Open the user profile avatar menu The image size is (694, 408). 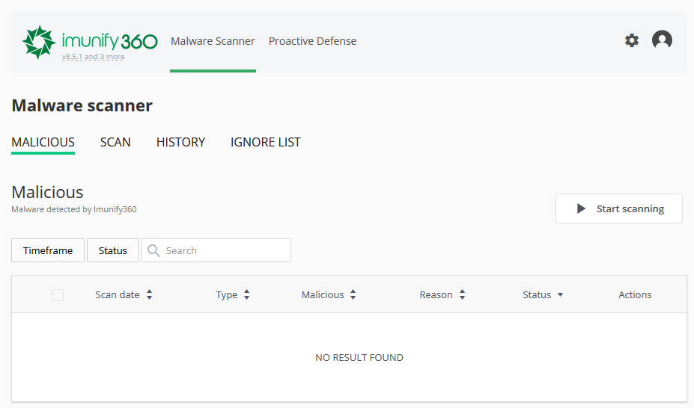662,40
